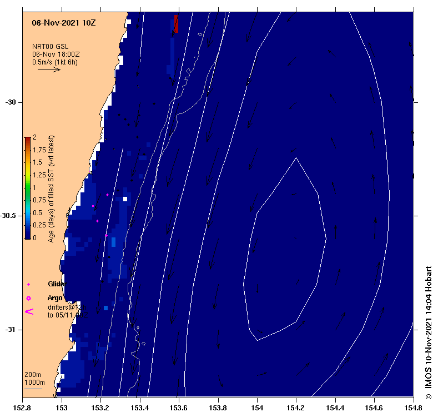Click the 06-Nov-2021 10Z date label

tap(64, 23)
